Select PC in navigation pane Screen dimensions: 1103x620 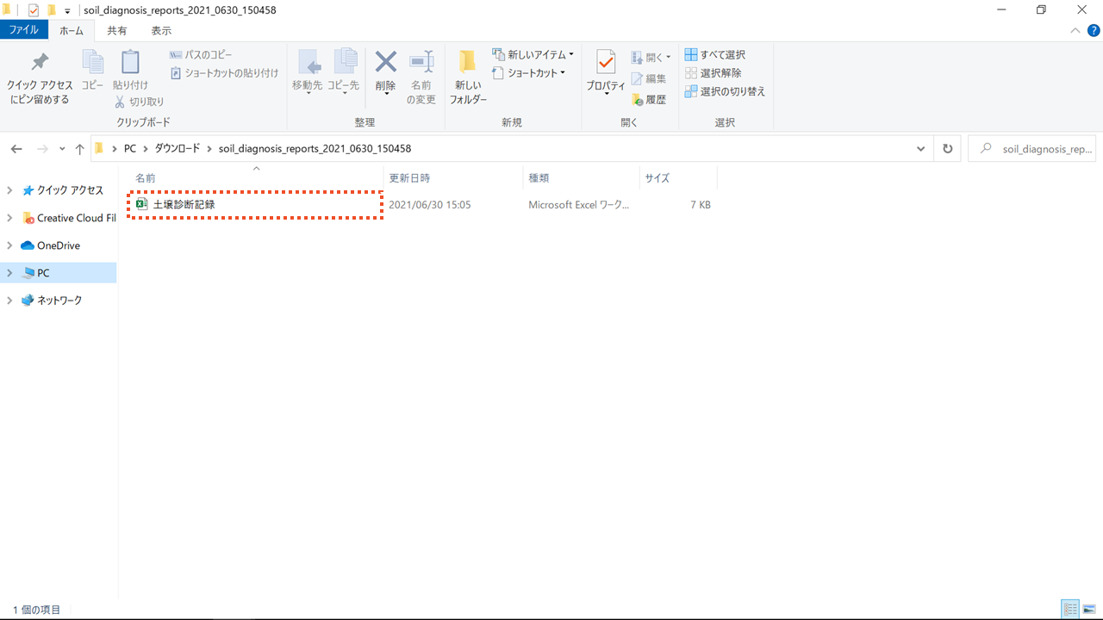point(36,273)
